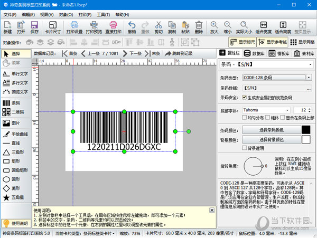Select the 手绘曲线 freehand curve tool
The height and width of the screenshot is (238, 317).
tap(15, 134)
